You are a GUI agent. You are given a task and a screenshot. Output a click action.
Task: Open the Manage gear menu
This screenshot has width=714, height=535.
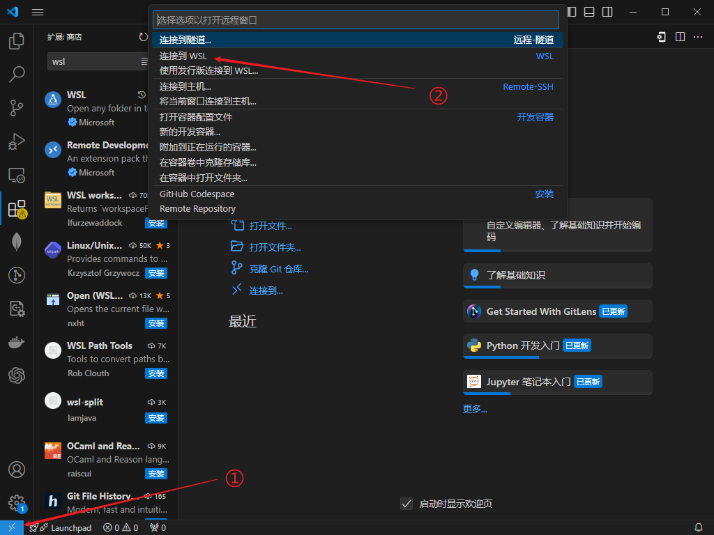(x=16, y=503)
